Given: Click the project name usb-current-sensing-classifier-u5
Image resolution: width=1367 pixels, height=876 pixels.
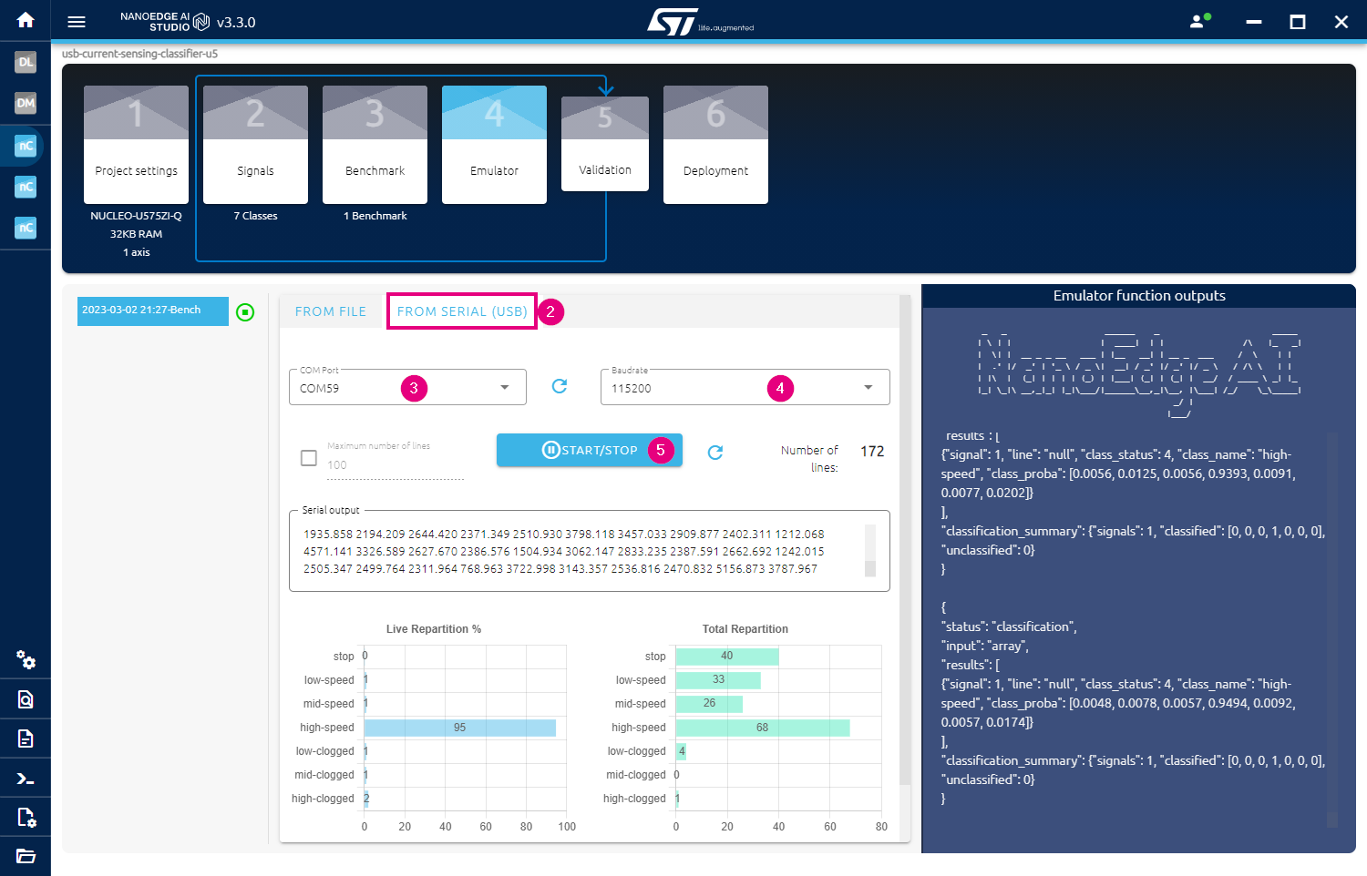Looking at the screenshot, I should tap(140, 54).
